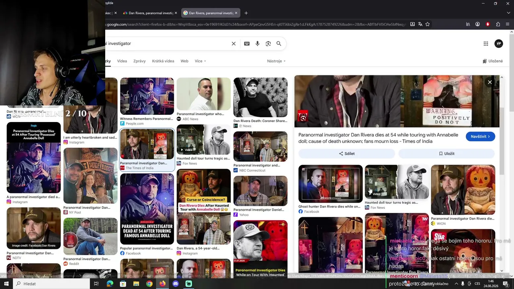Open the Times of India article title
Screen dimensions: 514x289
click(x=378, y=138)
